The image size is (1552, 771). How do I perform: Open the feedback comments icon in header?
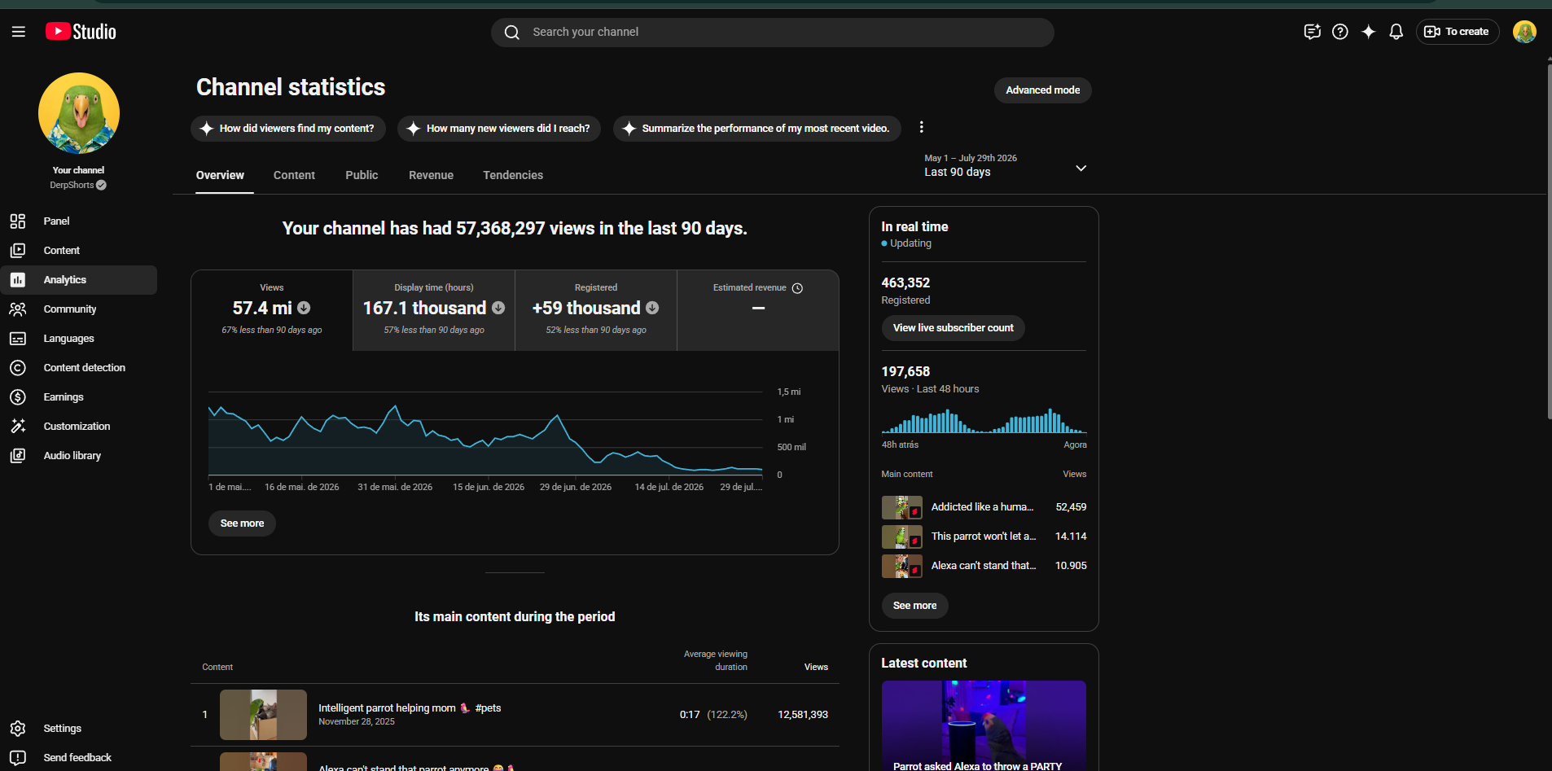(1312, 32)
